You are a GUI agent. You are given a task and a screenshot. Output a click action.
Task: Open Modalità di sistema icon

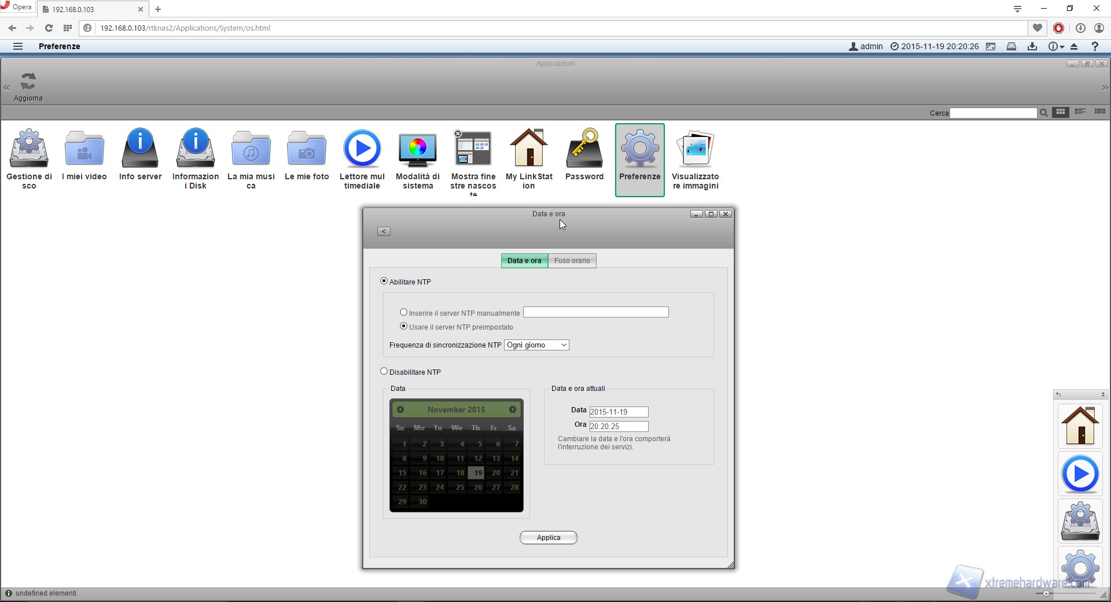coord(417,149)
